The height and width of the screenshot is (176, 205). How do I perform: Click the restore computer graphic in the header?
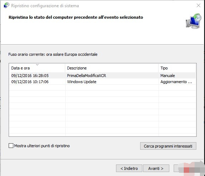point(193,21)
